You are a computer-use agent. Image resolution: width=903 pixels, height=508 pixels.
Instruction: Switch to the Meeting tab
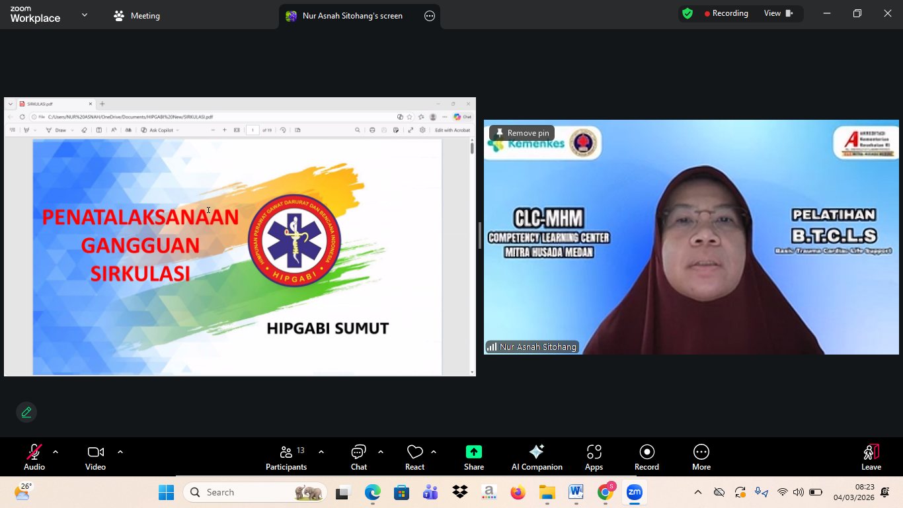click(137, 16)
